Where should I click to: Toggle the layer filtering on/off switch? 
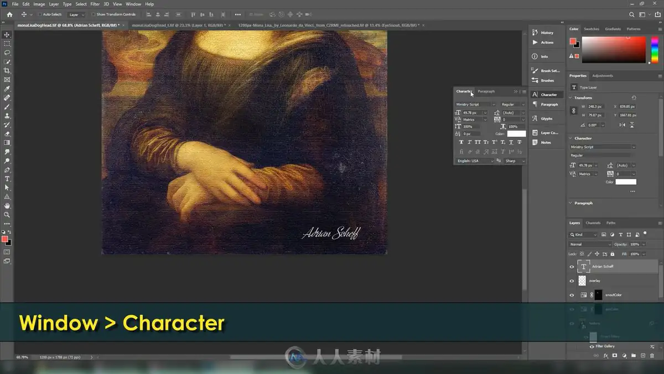click(x=645, y=233)
